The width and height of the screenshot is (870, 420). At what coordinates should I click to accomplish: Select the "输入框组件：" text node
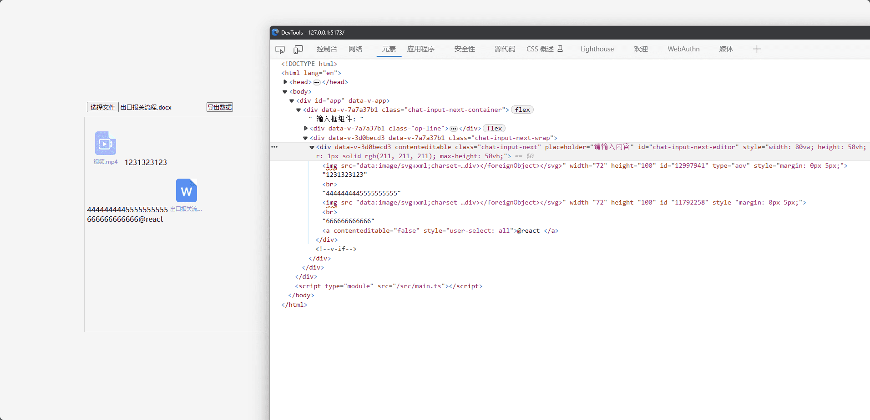[x=336, y=119]
